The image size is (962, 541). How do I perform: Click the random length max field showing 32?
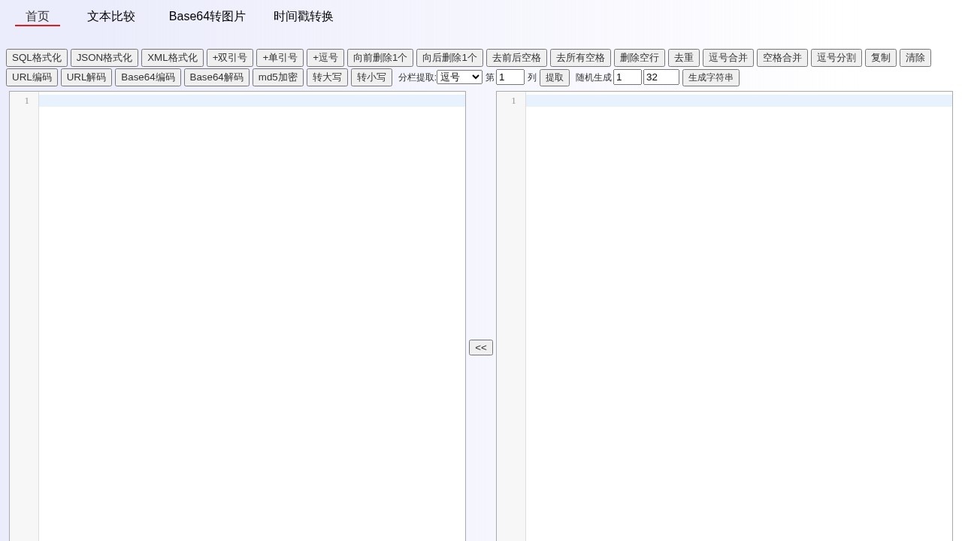tap(661, 77)
